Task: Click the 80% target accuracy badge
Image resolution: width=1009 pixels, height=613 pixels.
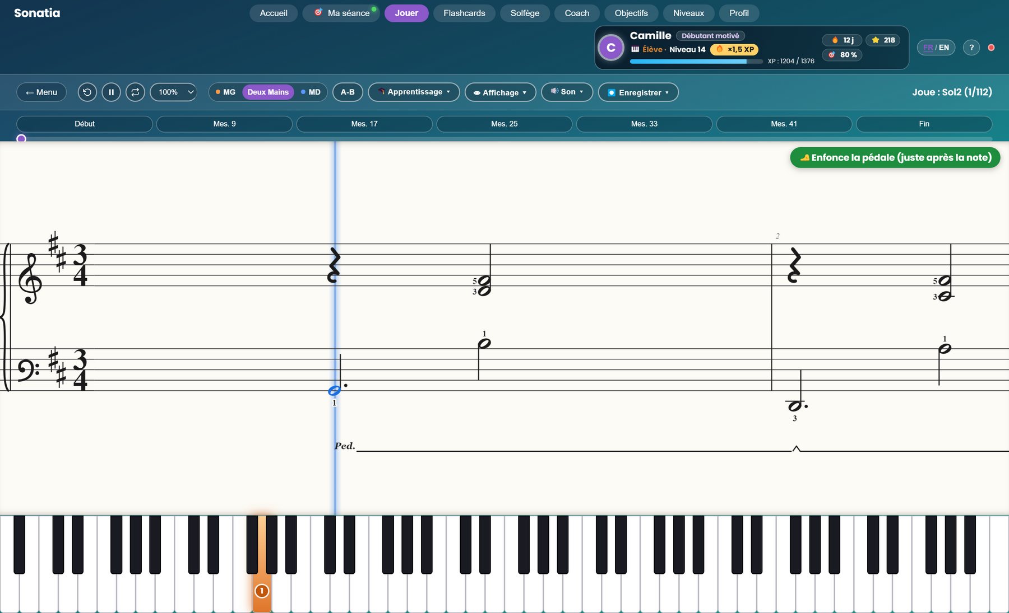Action: pyautogui.click(x=843, y=55)
